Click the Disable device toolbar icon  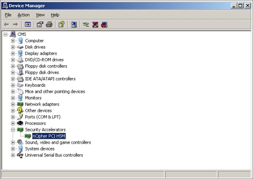coord(104,24)
